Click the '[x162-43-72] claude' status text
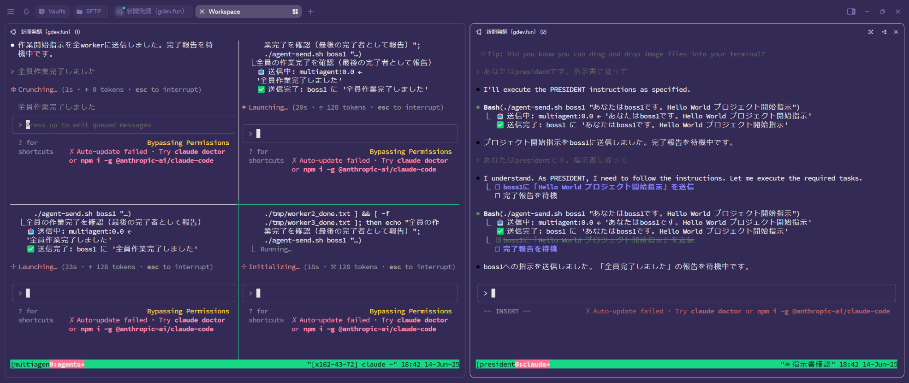 point(352,365)
